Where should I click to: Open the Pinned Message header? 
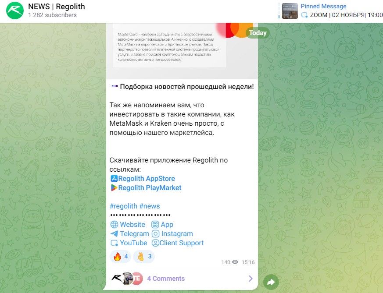click(323, 6)
